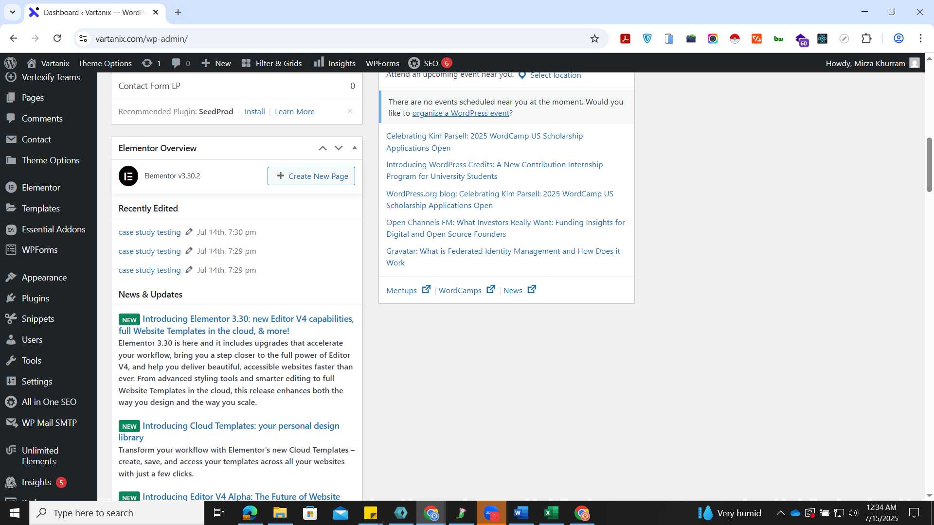This screenshot has width=934, height=525.
Task: Open a new browser tab
Action: pyautogui.click(x=178, y=12)
